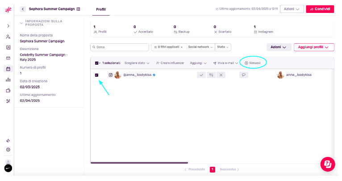This screenshot has height=181, width=342.
Task: Click the Cerca search field
Action: [120, 47]
